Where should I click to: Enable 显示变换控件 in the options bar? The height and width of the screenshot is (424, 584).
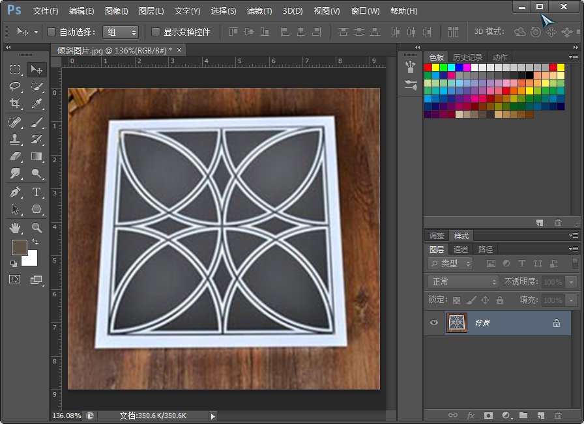click(154, 31)
